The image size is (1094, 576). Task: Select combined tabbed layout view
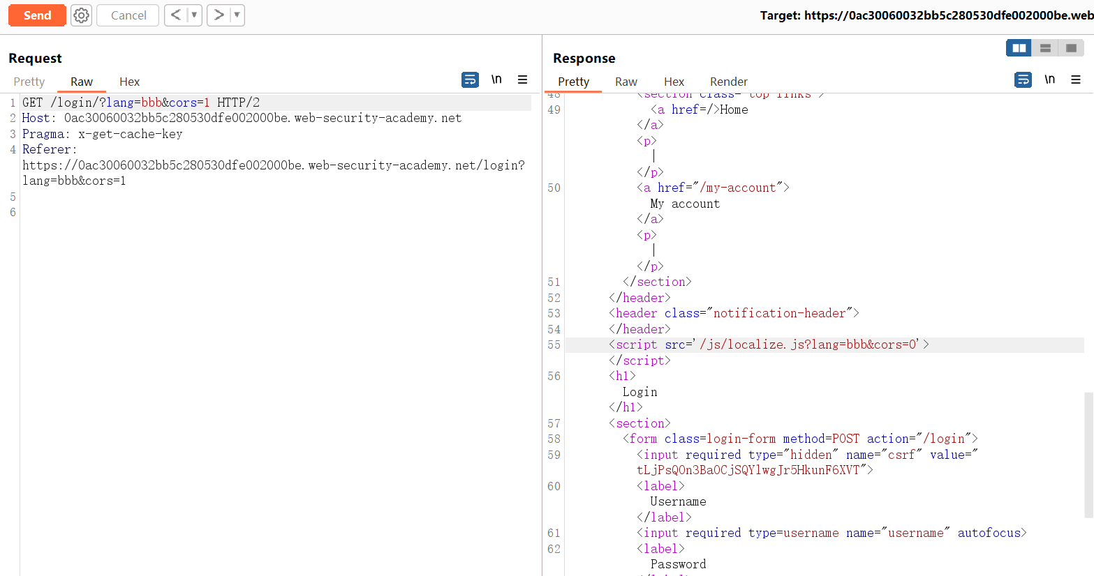(1071, 48)
